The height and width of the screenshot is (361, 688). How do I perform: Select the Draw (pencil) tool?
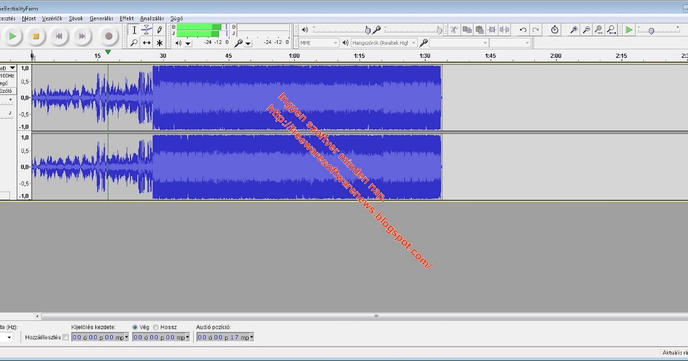point(159,30)
